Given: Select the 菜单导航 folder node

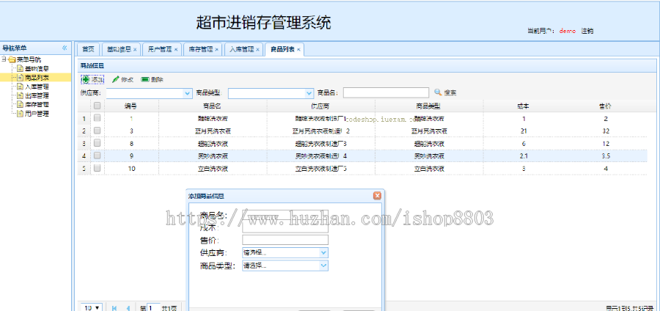Looking at the screenshot, I should [x=29, y=59].
